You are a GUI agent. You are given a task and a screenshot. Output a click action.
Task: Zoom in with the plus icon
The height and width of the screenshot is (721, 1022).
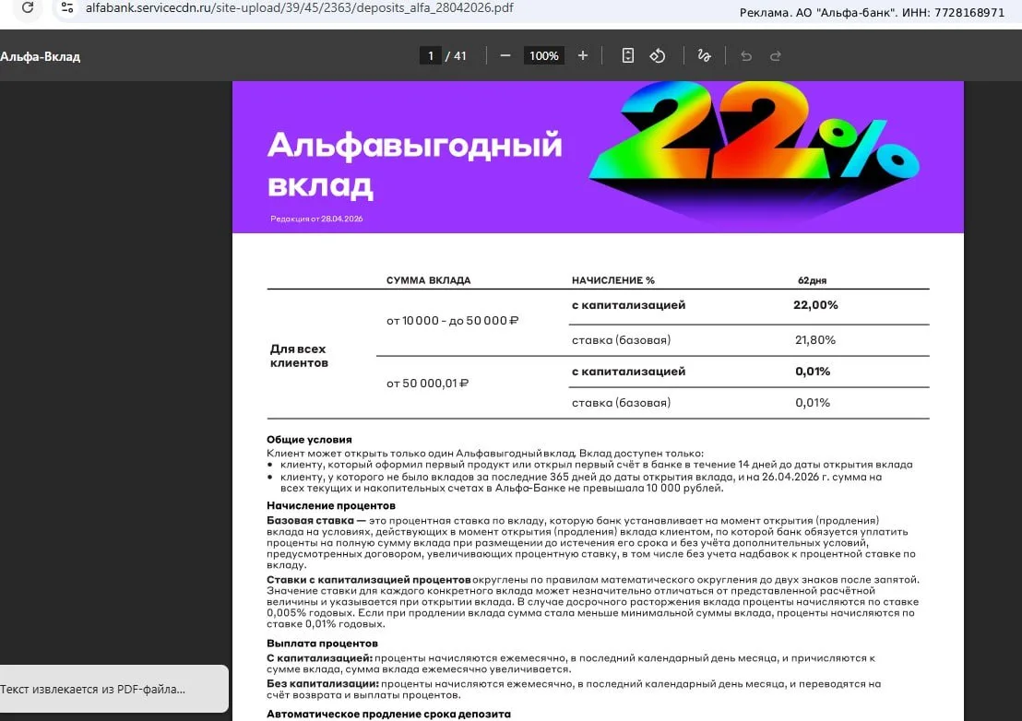click(583, 56)
